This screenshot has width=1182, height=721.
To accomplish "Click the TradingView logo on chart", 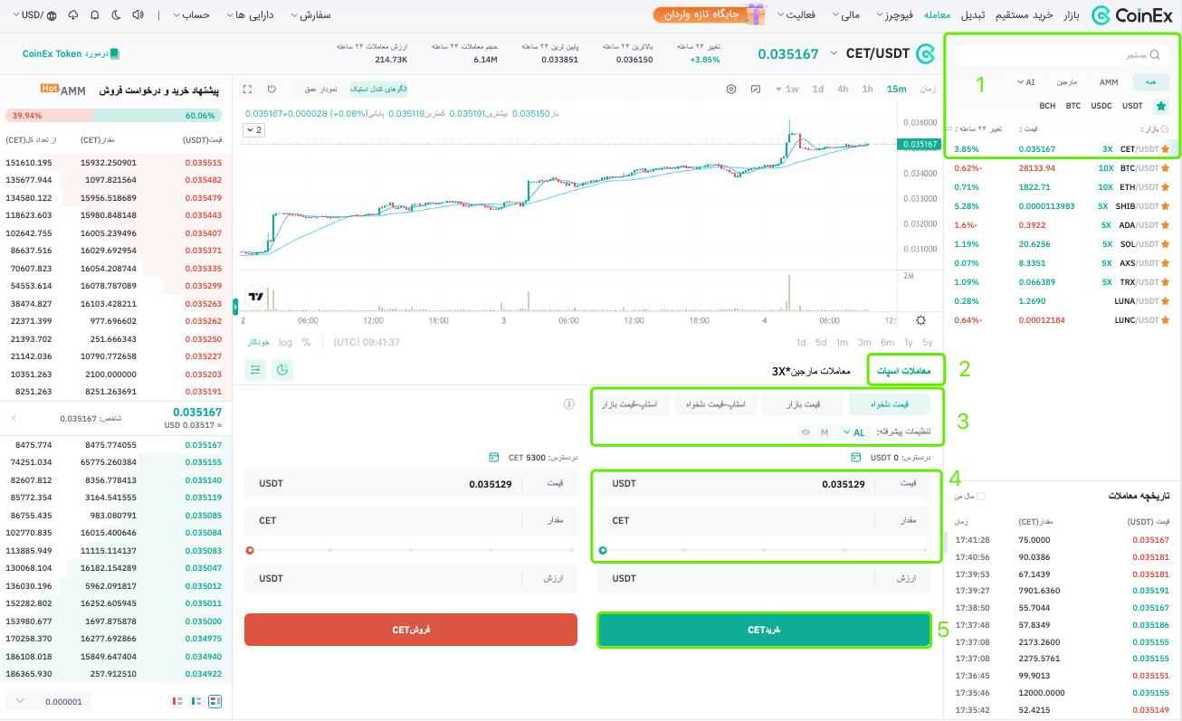I will (255, 296).
